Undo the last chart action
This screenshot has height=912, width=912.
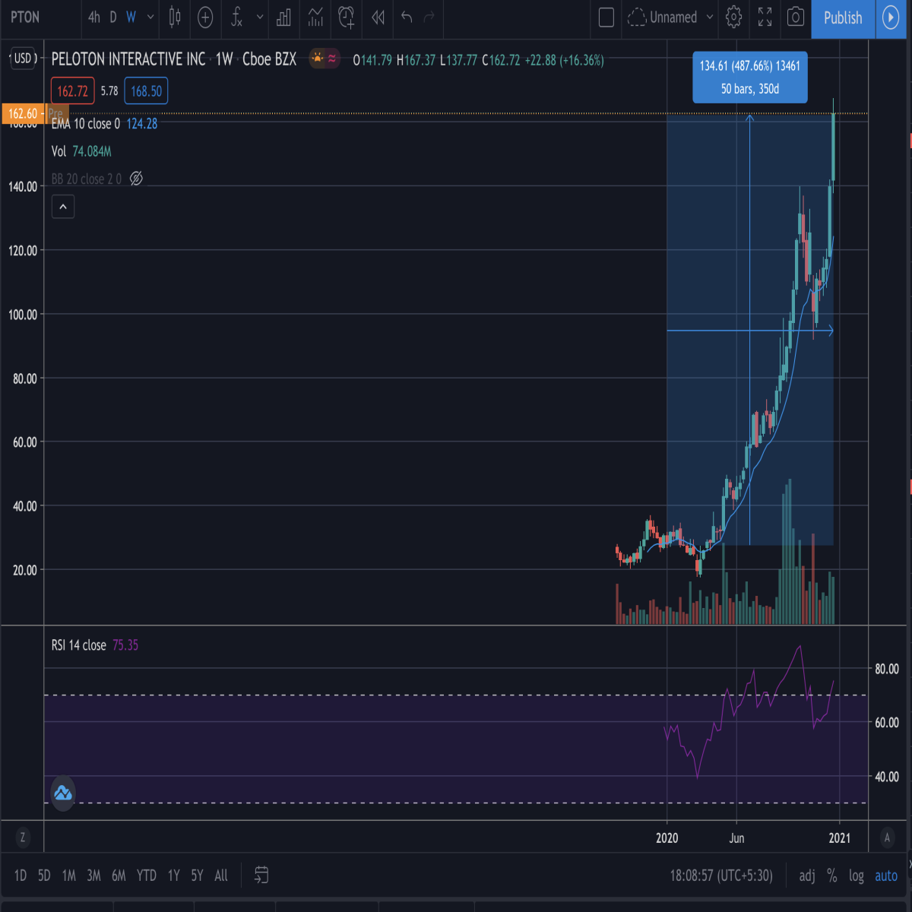click(x=407, y=17)
